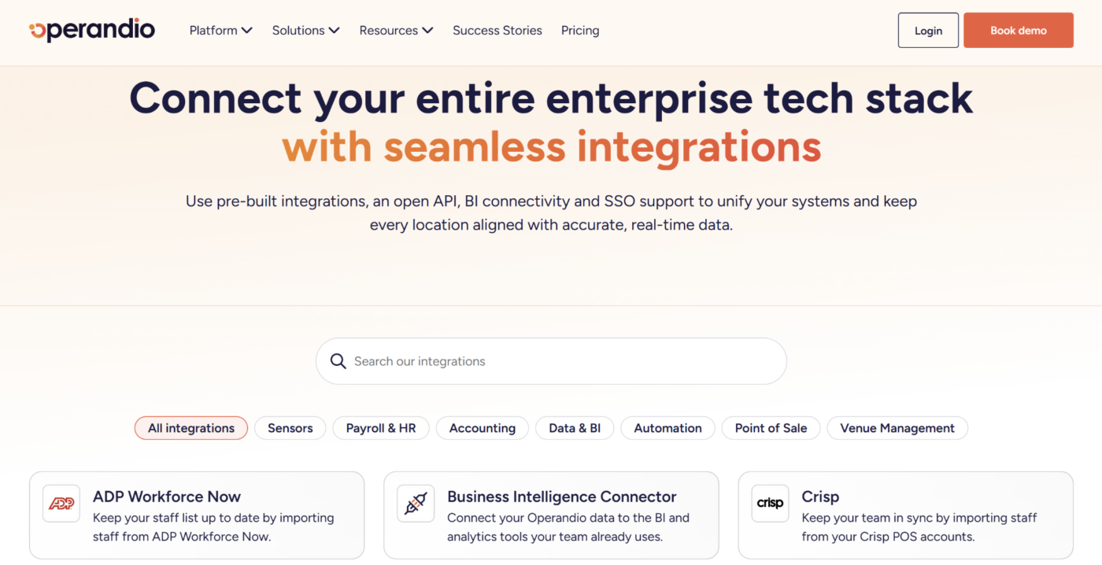Filter integrations by Payroll & HR
Image resolution: width=1102 pixels, height=565 pixels.
(381, 428)
